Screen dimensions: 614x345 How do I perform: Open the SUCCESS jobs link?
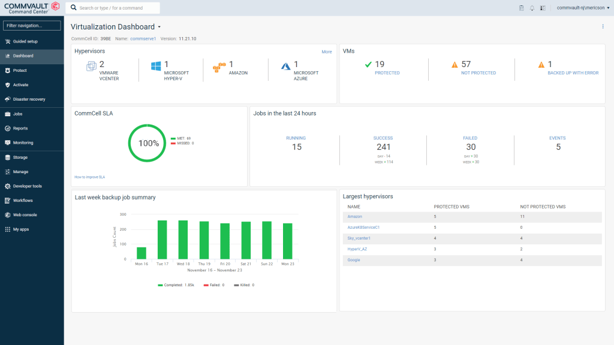[383, 138]
